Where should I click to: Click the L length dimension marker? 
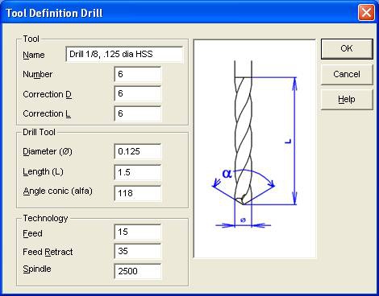coord(288,141)
